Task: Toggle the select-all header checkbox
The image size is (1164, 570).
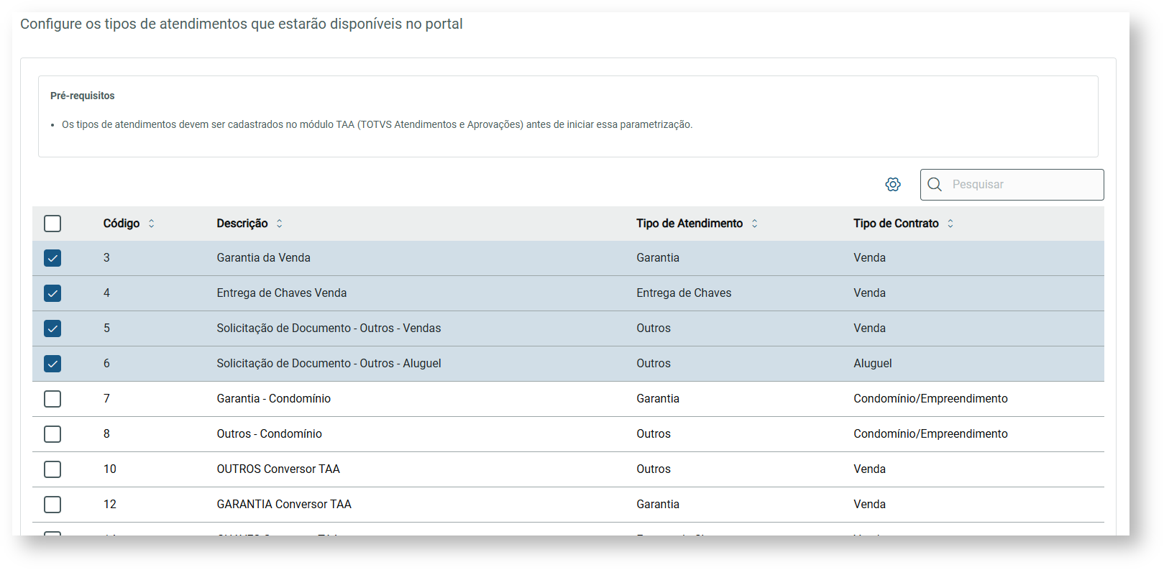Action: (x=52, y=224)
